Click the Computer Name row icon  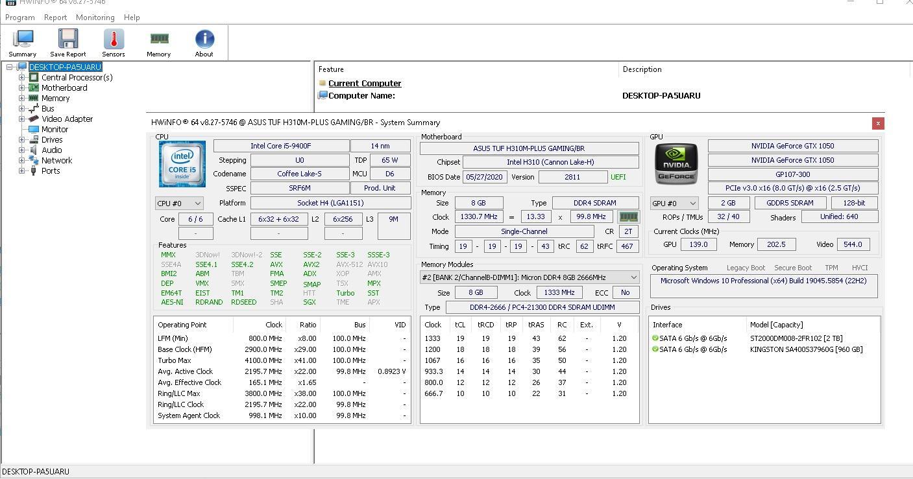coord(323,95)
